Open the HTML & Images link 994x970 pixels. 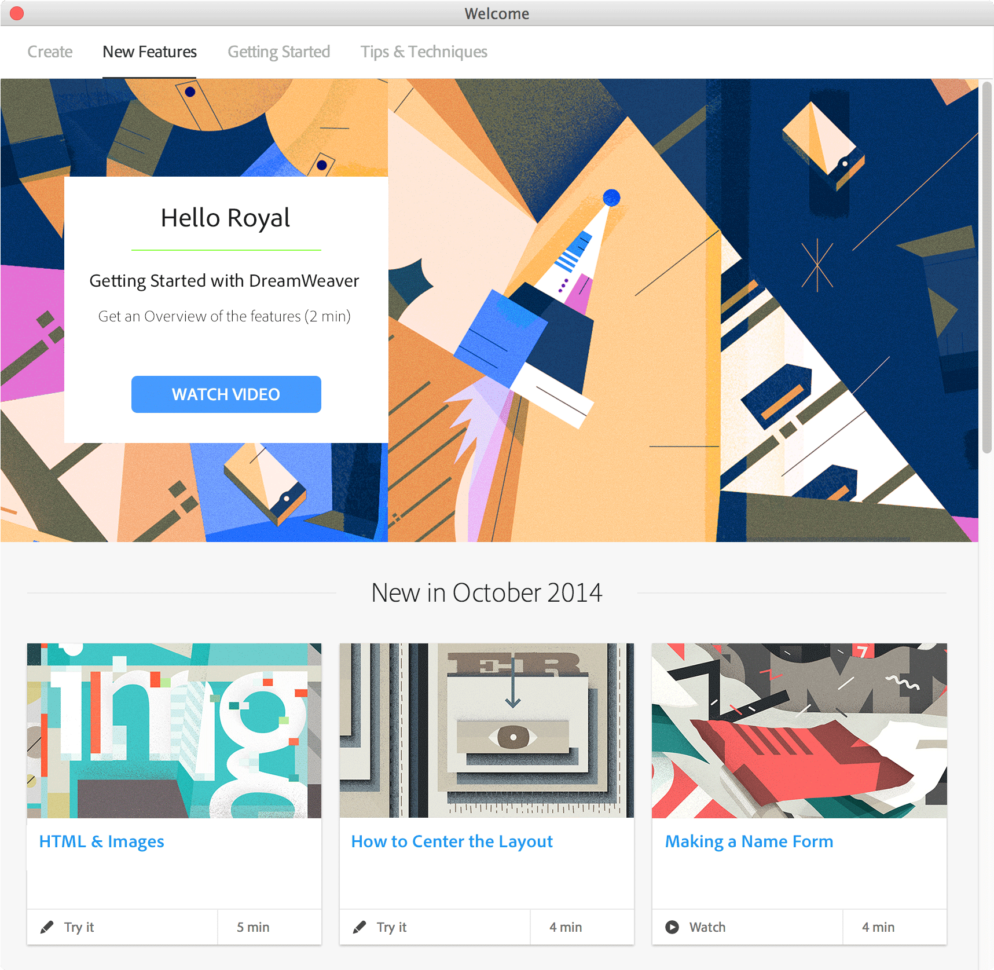[102, 841]
